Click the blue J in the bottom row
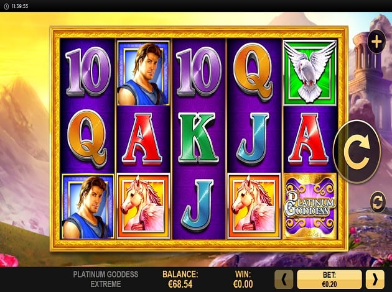The image size is (392, 292). [197, 204]
